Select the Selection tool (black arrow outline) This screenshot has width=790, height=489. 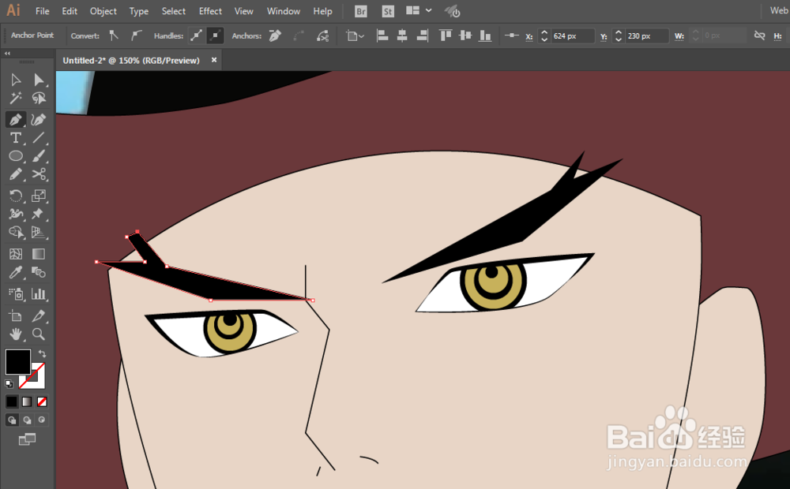pos(16,80)
